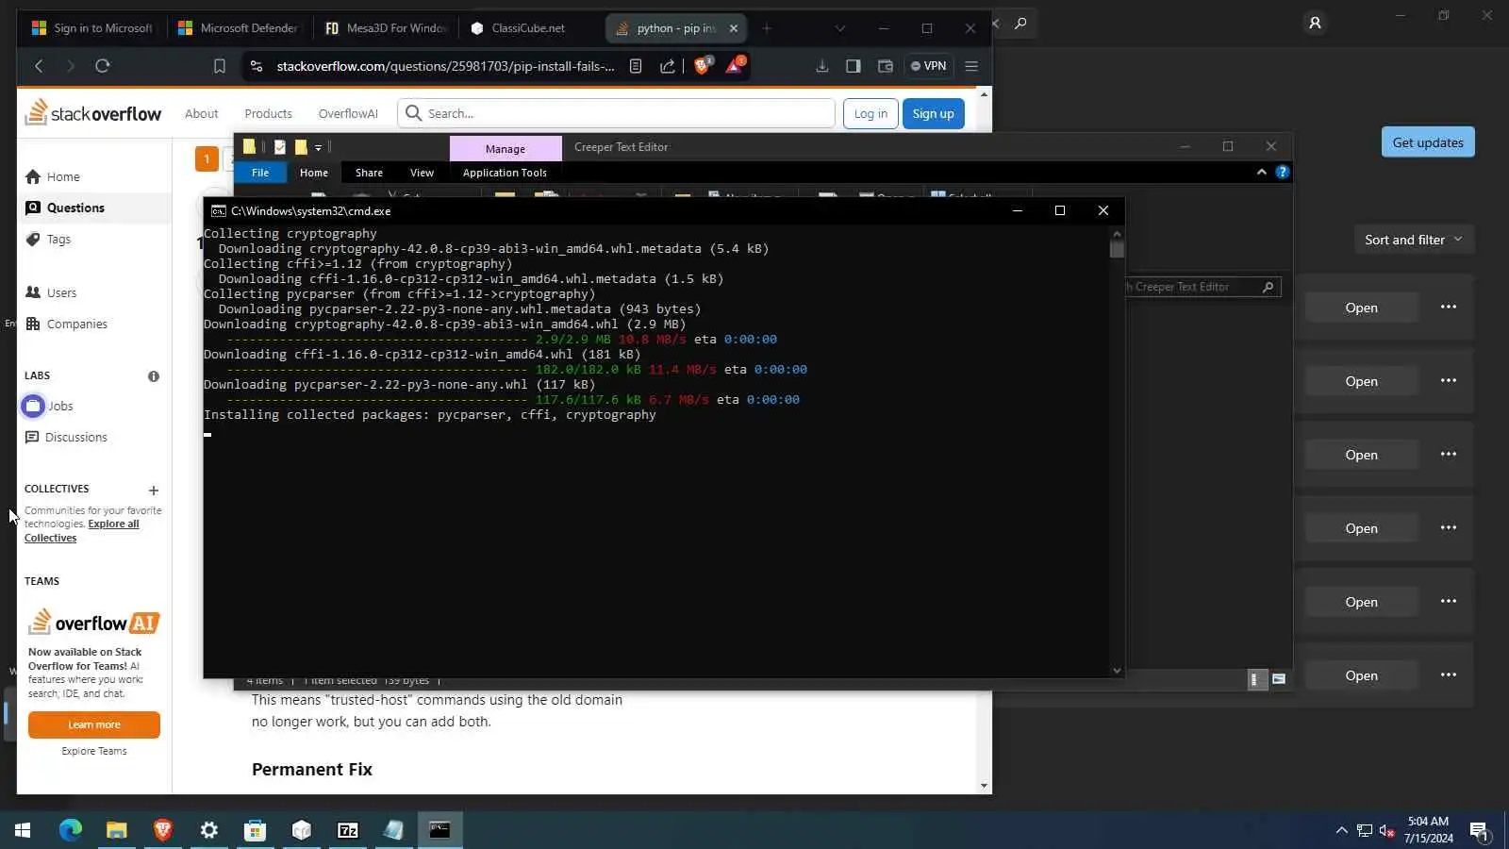1509x849 pixels.
Task: Select the Application Tools ribbon tab
Action: click(x=505, y=173)
